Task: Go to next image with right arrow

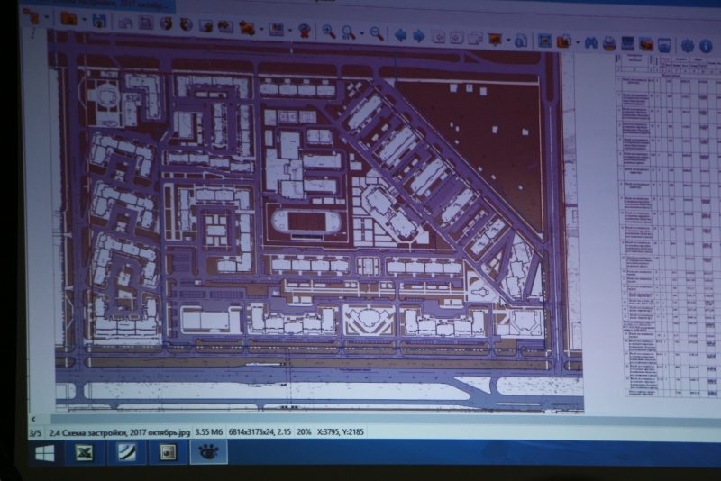Action: tap(419, 36)
